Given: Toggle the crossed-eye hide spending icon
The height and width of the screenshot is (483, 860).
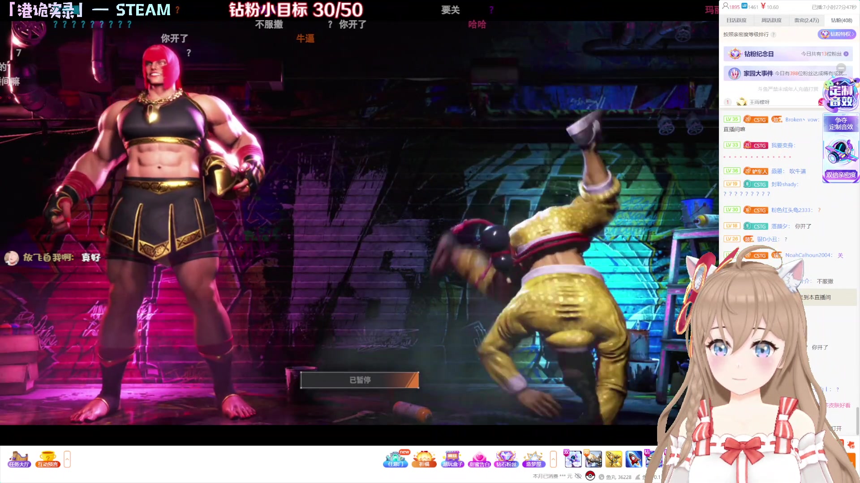Looking at the screenshot, I should click(578, 476).
